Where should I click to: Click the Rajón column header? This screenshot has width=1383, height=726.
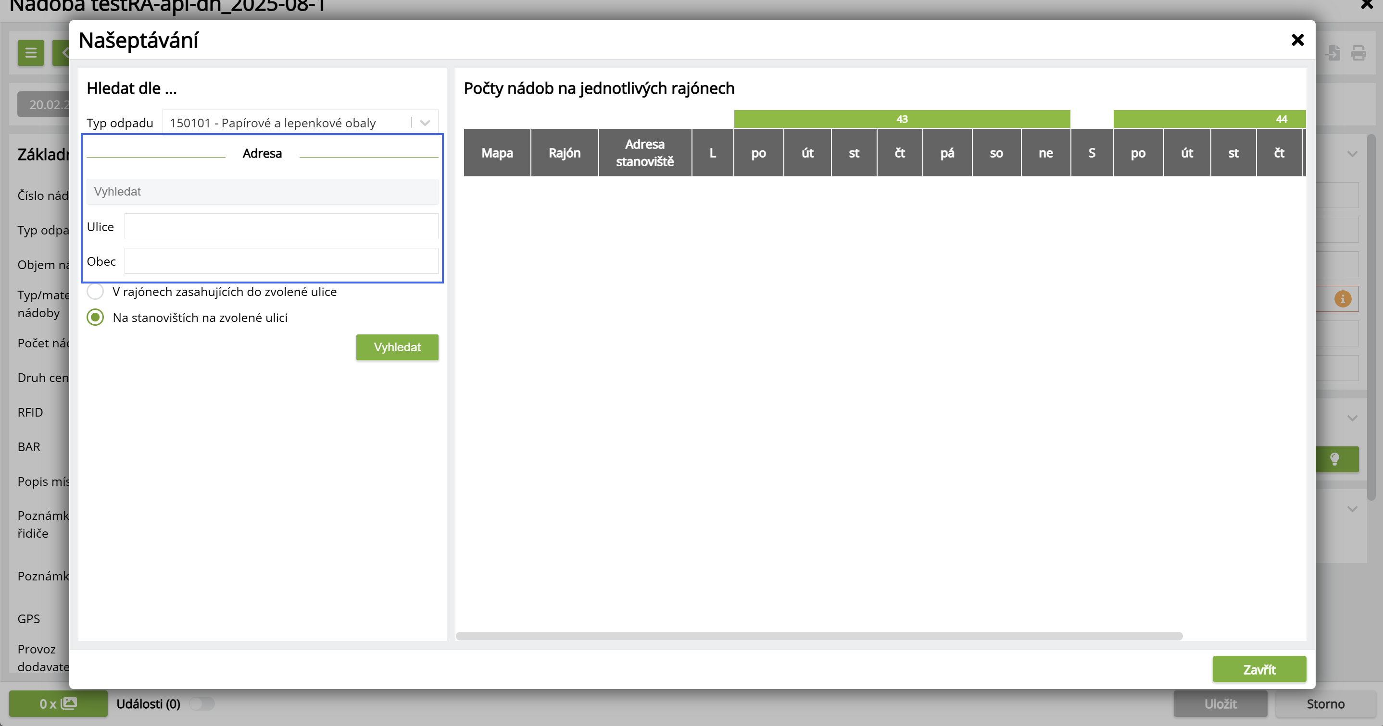tap(564, 153)
